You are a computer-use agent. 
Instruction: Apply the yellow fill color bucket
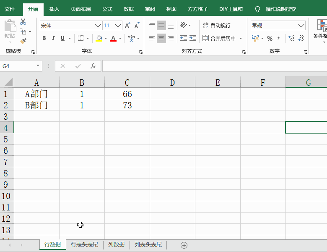click(x=99, y=38)
